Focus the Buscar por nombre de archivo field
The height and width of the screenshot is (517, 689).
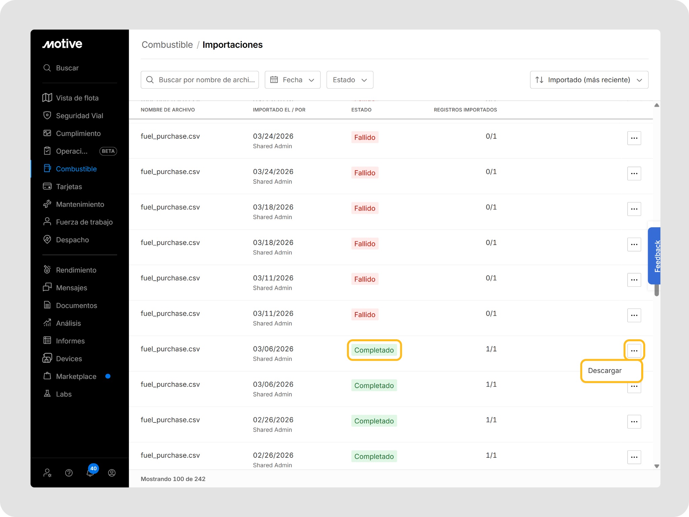pyautogui.click(x=200, y=80)
